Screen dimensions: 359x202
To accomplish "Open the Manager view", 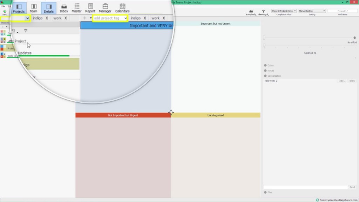I will point(105,8).
